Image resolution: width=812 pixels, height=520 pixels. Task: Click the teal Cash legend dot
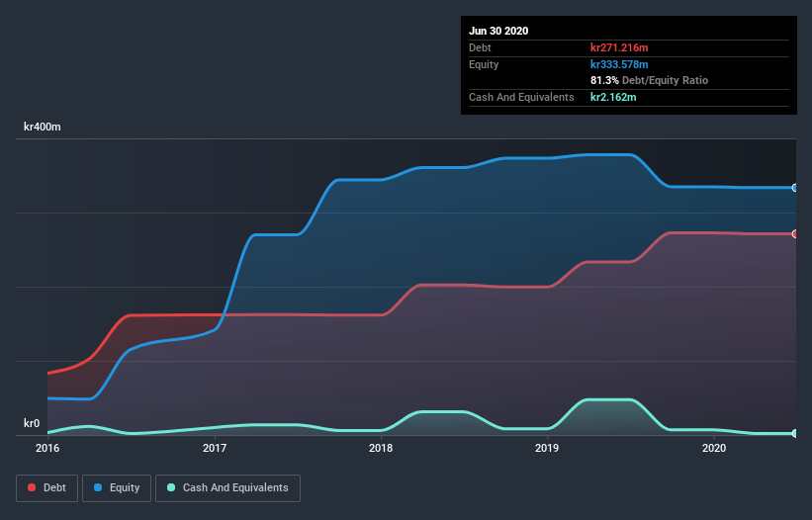(171, 487)
